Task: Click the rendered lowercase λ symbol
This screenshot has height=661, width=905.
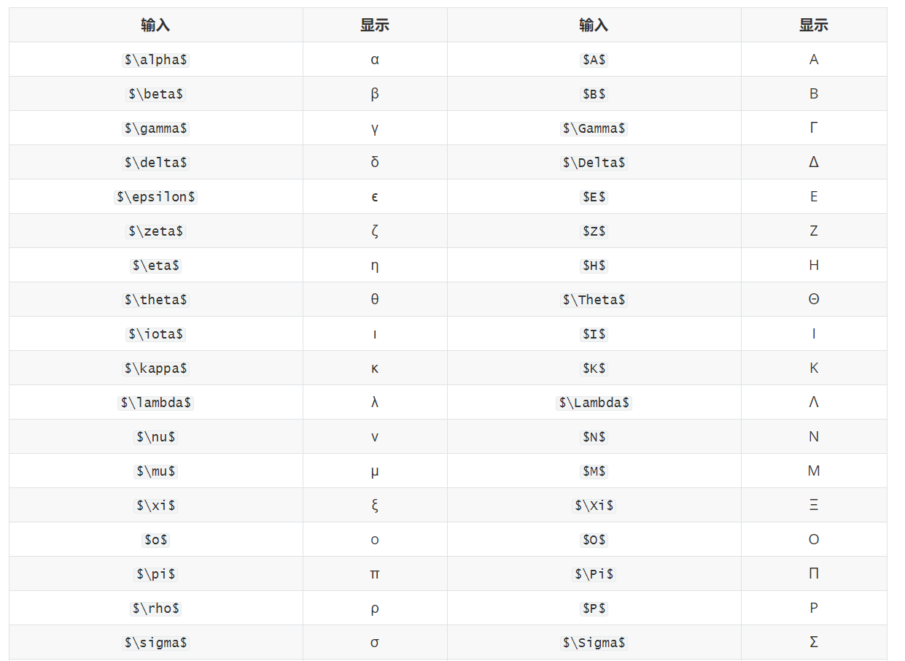Action: (x=375, y=403)
